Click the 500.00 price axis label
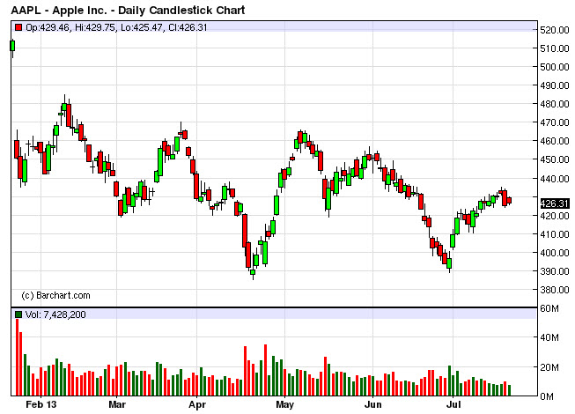Screen dimensions: 575x414 point(555,67)
